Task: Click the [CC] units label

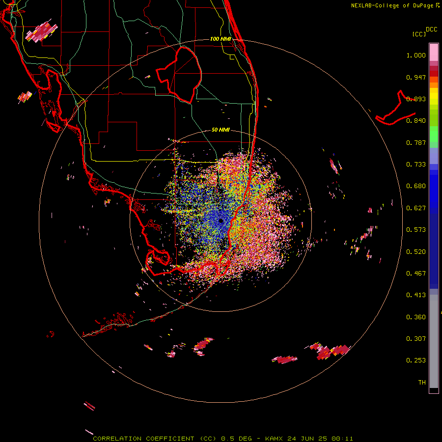Action: 419,34
